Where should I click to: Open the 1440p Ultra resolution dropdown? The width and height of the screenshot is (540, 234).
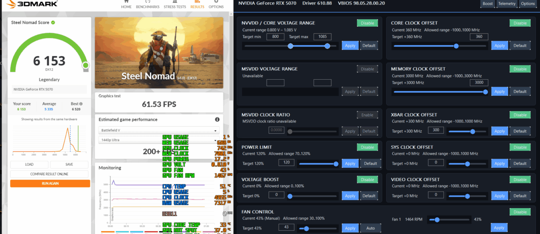coord(159,140)
